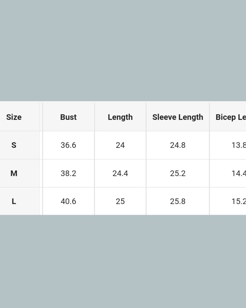Click sleeve length 25.2 in the M row
Image resolution: width=246 pixels, height=308 pixels.
point(178,174)
